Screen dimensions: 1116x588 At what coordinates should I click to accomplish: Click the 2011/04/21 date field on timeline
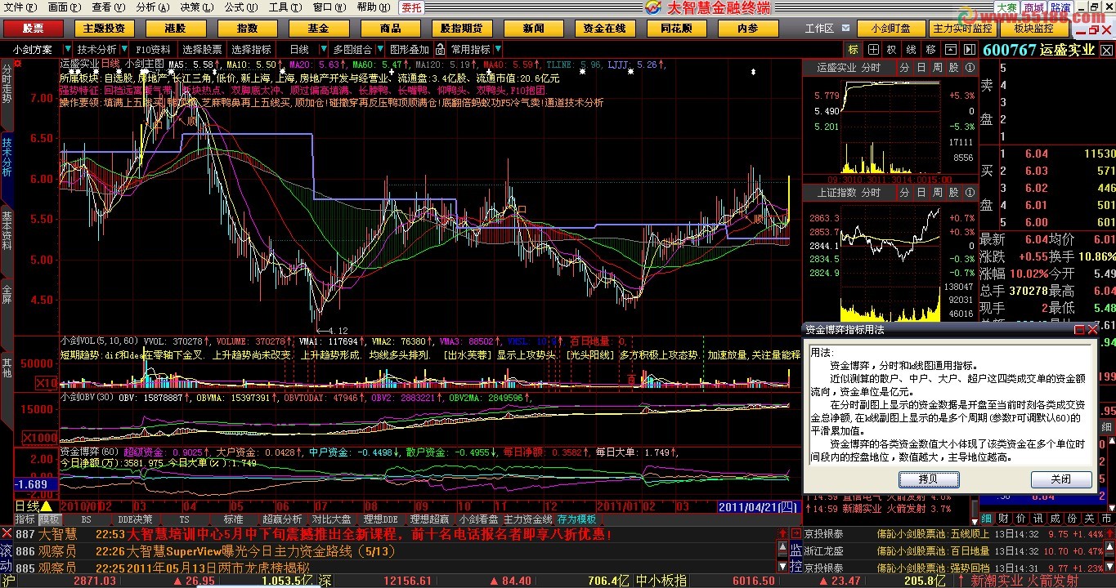click(757, 506)
